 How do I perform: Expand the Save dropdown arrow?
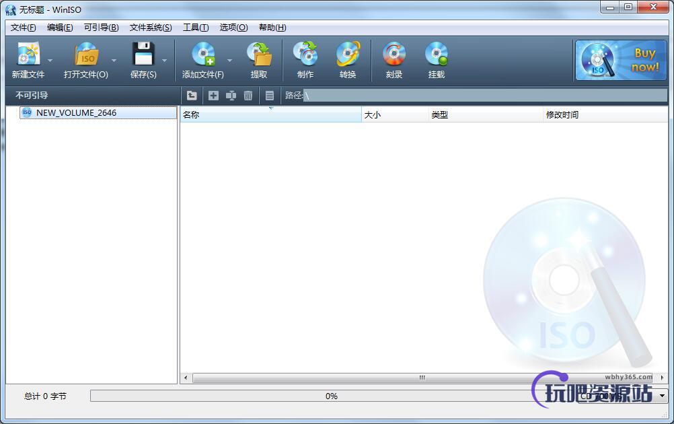point(164,60)
